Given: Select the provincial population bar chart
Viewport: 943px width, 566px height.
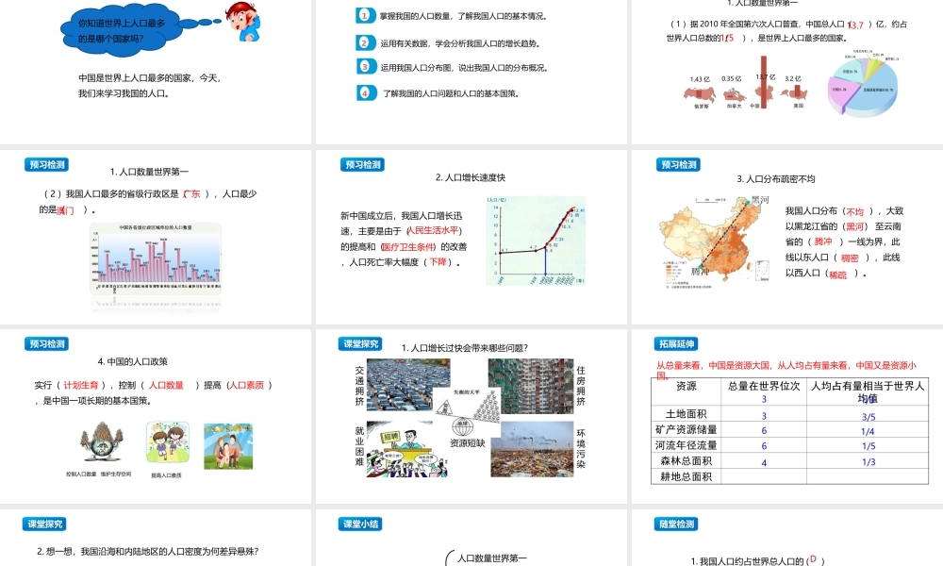Looking at the screenshot, I should click(x=156, y=258).
